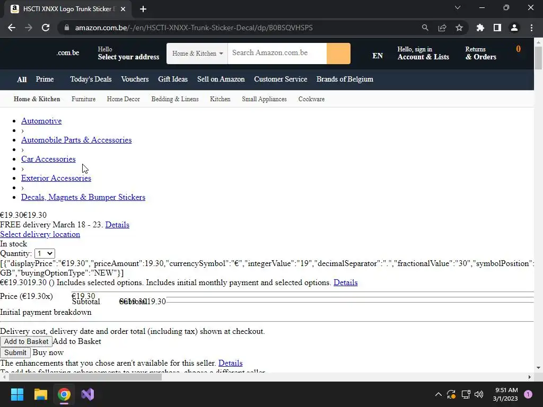
Task: Click the address bar zoom magnifier icon
Action: 425,28
